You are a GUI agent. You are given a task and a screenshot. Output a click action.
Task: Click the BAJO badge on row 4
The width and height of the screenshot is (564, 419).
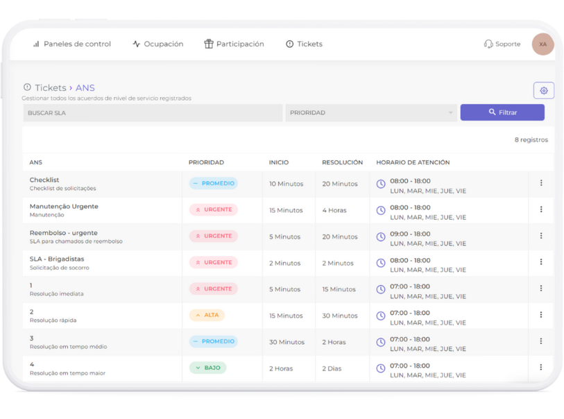[x=207, y=367]
